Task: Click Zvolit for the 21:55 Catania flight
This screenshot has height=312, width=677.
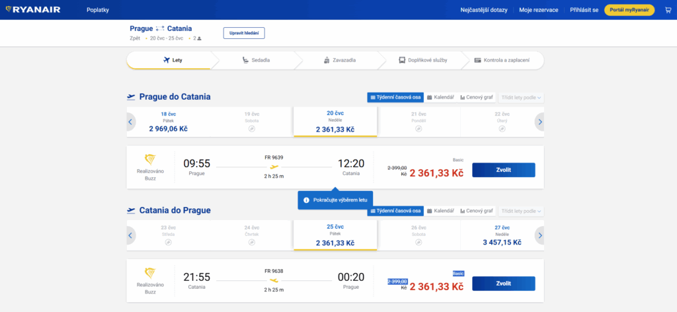Action: click(503, 284)
